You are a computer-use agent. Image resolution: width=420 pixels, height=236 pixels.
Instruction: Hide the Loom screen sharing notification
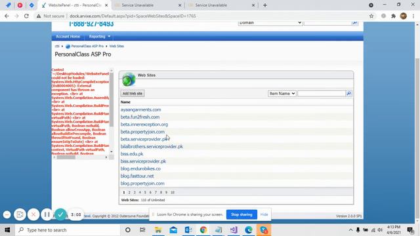pos(264,214)
